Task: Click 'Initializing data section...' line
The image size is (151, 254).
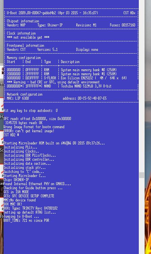Action: tap(27, 163)
